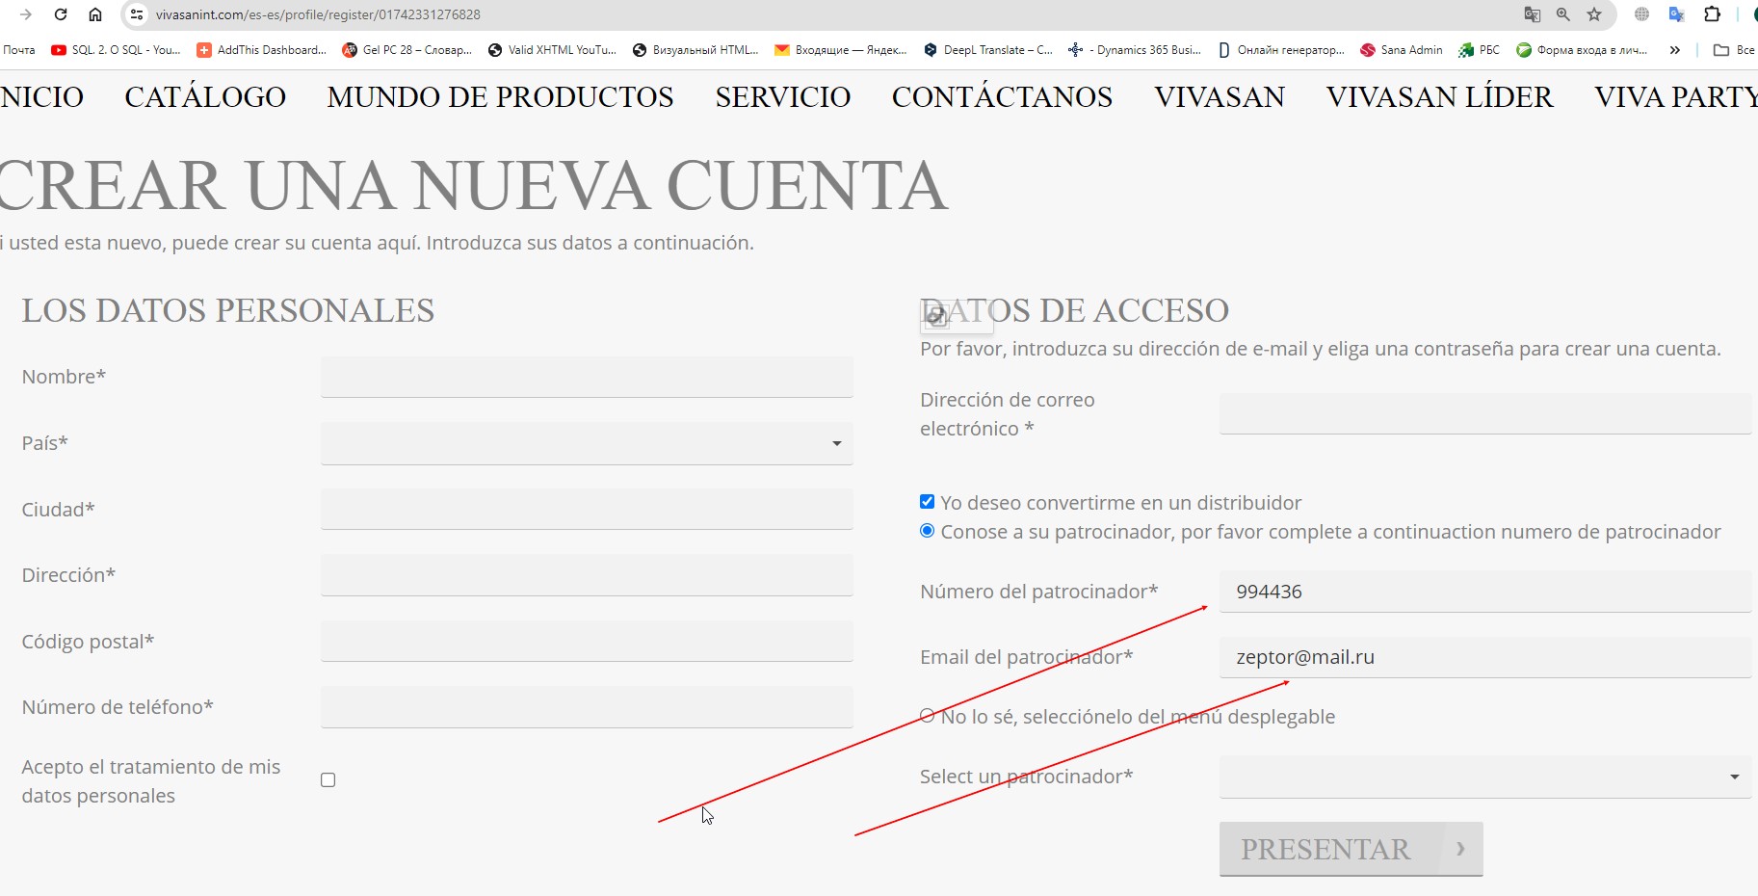
Task: Open SQL YouTube bookmark
Action: [116, 50]
